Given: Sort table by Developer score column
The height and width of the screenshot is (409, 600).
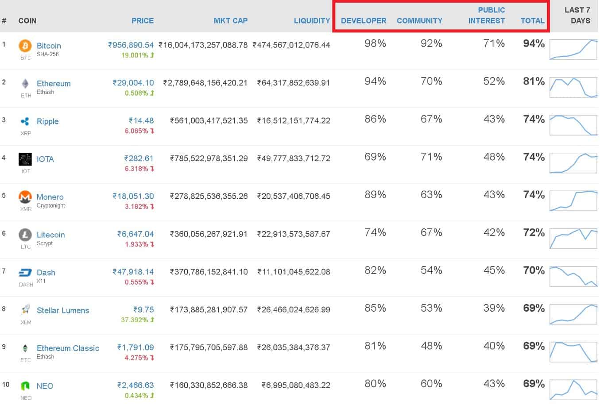Looking at the screenshot, I should coord(364,21).
